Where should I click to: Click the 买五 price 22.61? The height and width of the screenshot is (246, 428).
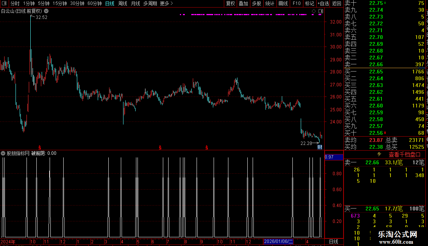coord(376,99)
